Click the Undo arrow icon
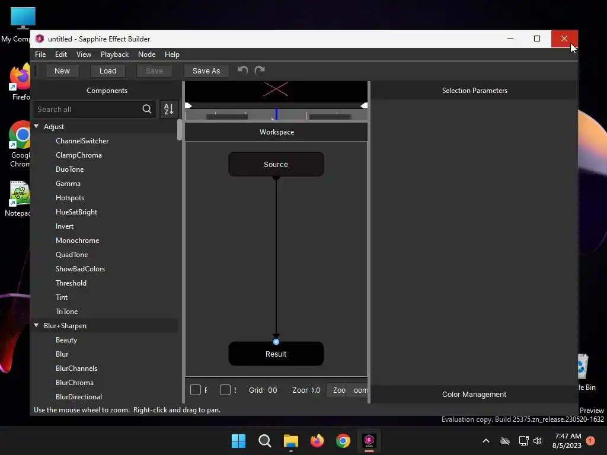The width and height of the screenshot is (607, 455). coord(242,70)
